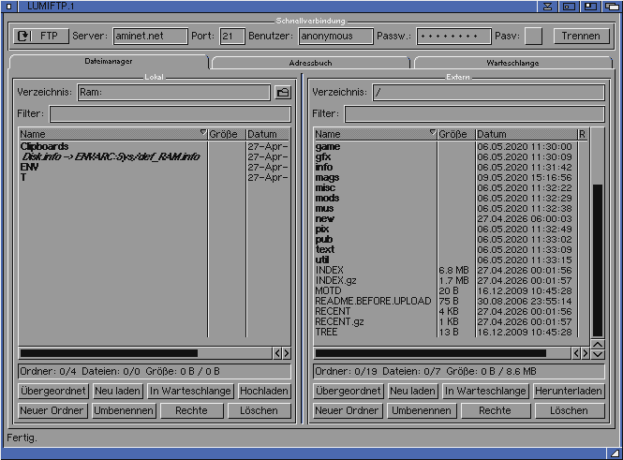Click the local list scroll-left arrow
The width and height of the screenshot is (623, 460).
click(x=276, y=353)
